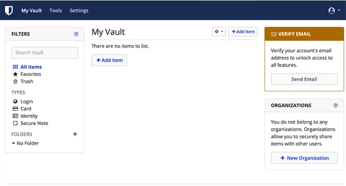Click the VERIFY EMAIL header text
Image resolution: width=346 pixels, height=186 pixels.
[x=294, y=34]
